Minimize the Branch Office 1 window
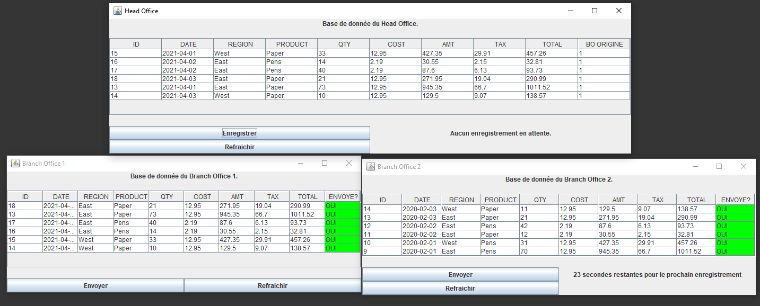 point(301,163)
